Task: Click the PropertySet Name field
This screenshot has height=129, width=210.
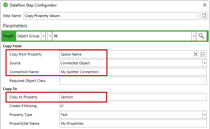Action: (133, 123)
